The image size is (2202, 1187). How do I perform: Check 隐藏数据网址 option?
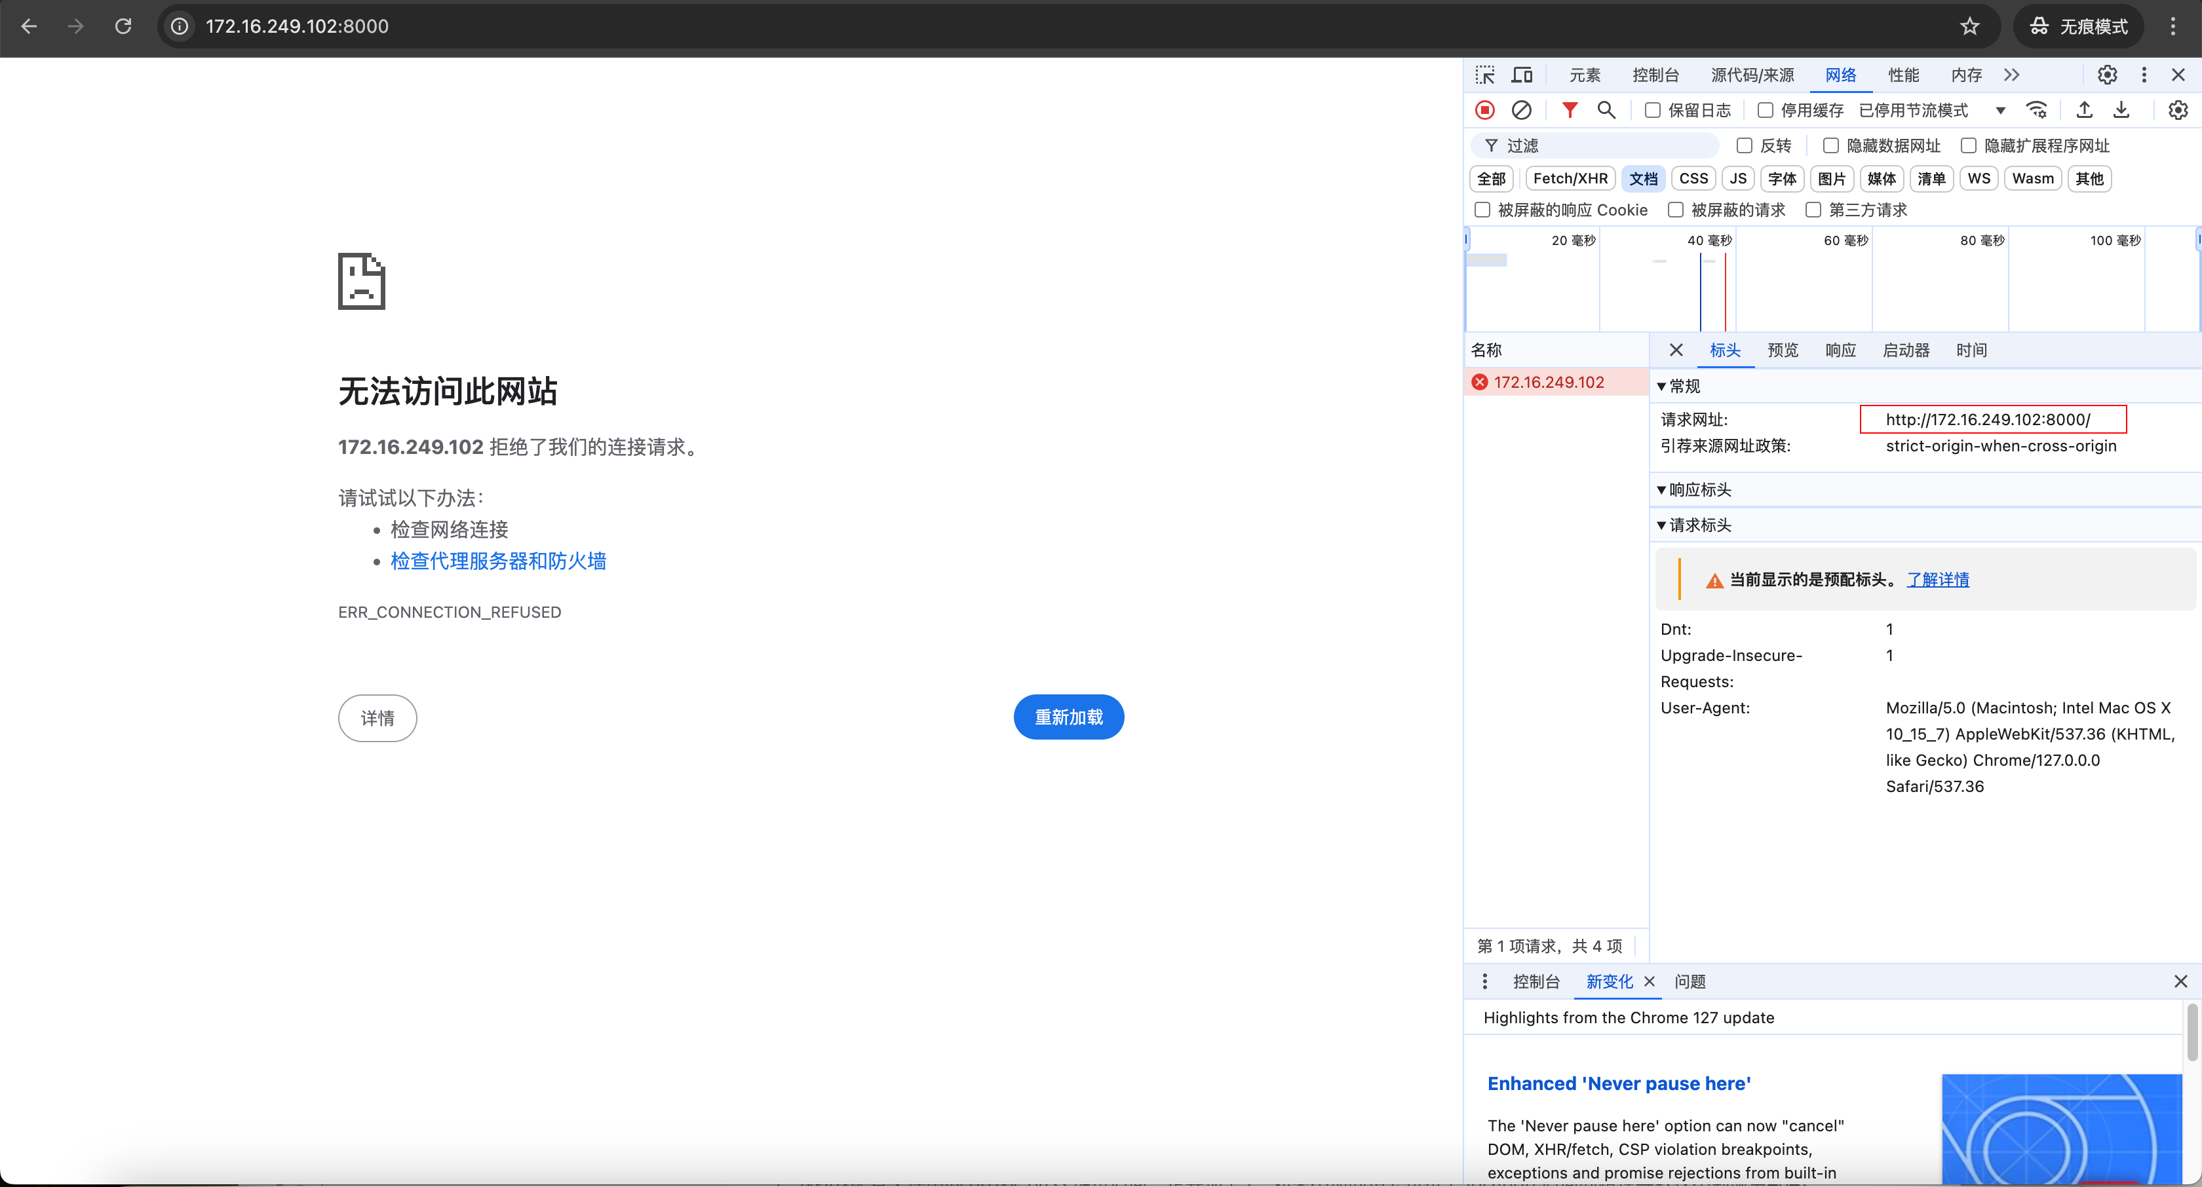point(1830,146)
